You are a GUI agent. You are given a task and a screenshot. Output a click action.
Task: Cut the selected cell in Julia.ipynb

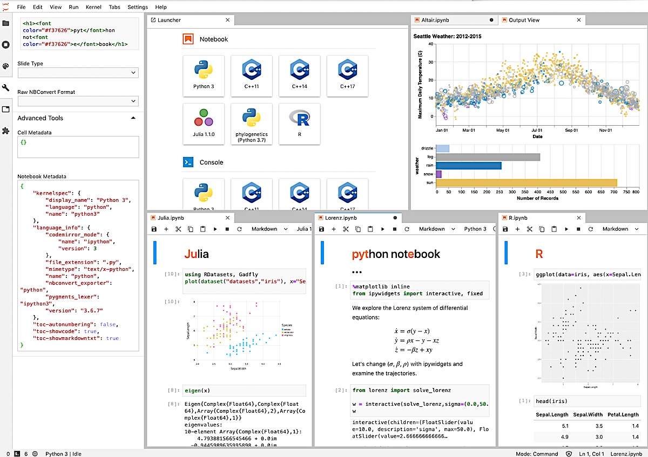(x=178, y=229)
